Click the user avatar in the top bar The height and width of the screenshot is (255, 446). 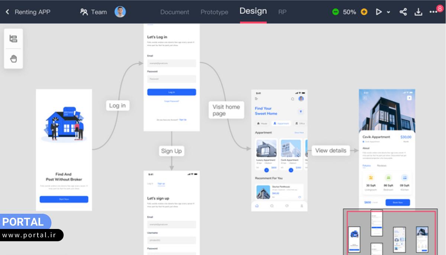point(120,12)
